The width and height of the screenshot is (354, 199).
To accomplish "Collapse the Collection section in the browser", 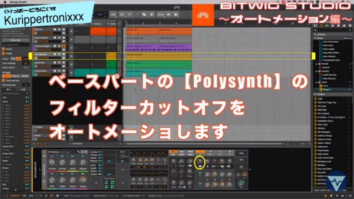I will 315,34.
